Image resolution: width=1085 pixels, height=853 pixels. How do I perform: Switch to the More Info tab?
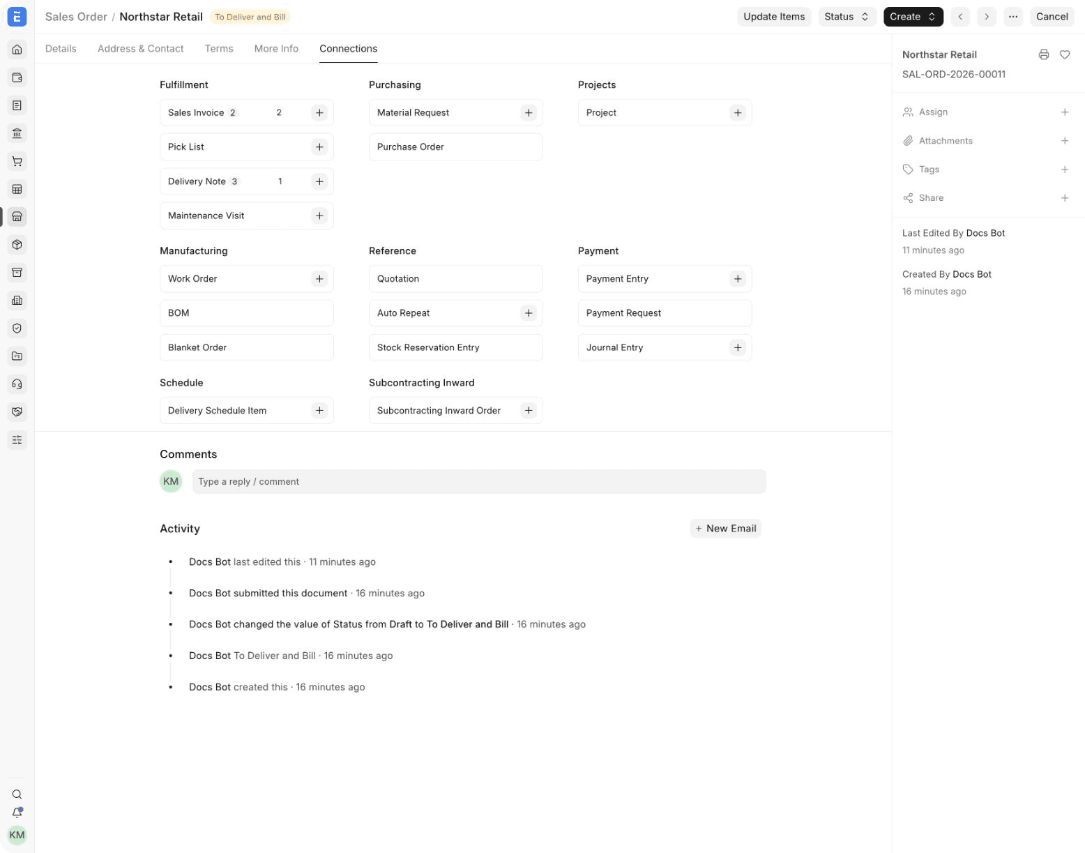tap(276, 49)
